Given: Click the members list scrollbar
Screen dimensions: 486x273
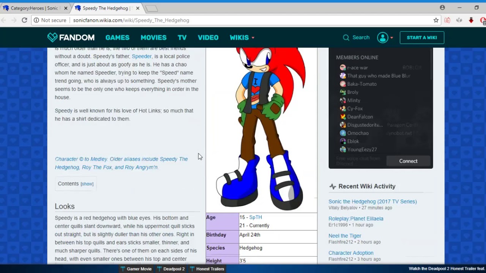Looking at the screenshot, I should (x=431, y=64).
